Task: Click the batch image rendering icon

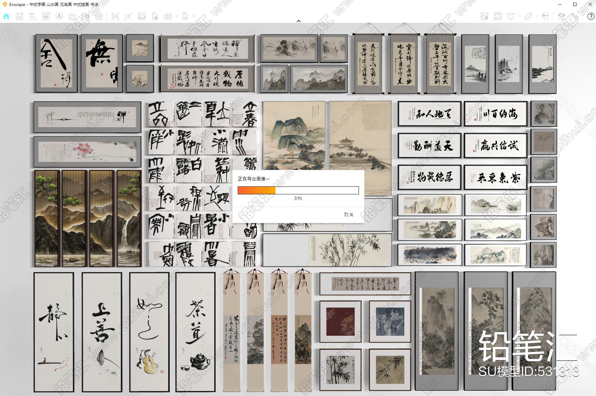Action: [141, 16]
